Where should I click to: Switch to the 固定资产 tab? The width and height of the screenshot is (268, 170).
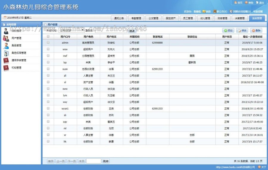tap(171, 18)
